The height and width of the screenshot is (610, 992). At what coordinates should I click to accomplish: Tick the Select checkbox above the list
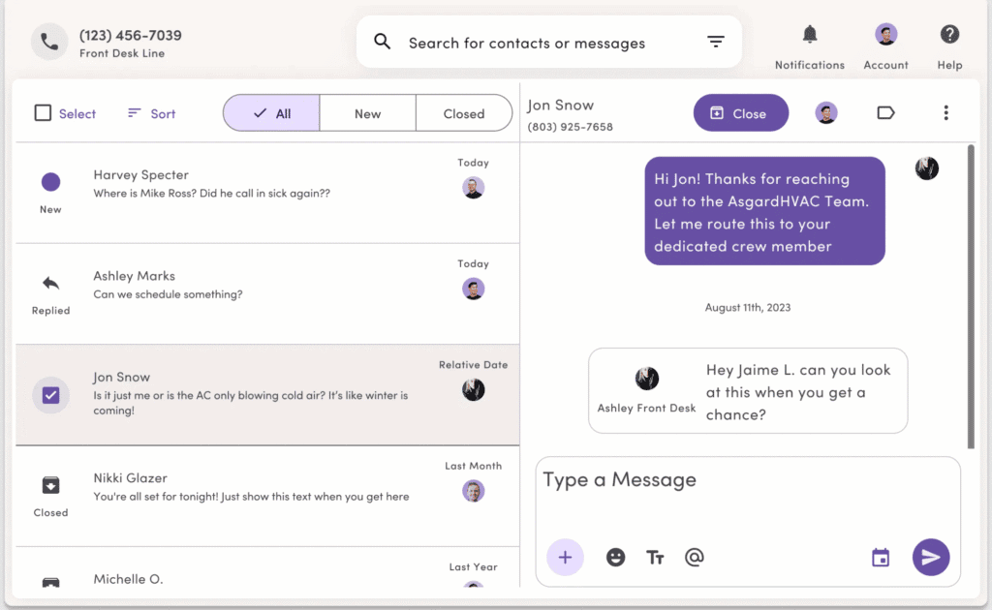pyautogui.click(x=43, y=113)
